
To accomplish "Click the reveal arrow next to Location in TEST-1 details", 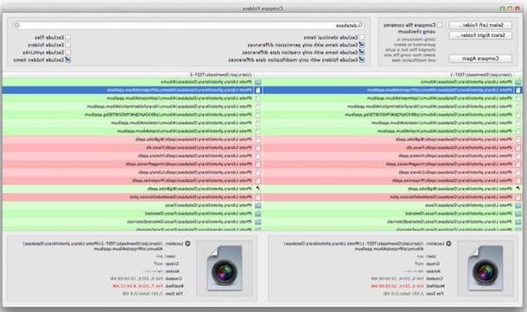I will (448, 244).
